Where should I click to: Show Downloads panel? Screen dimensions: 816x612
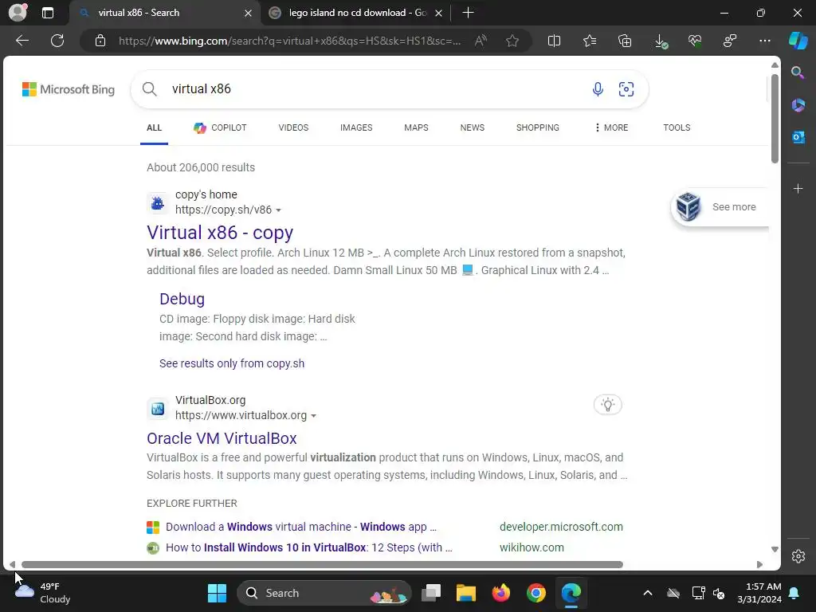click(660, 41)
